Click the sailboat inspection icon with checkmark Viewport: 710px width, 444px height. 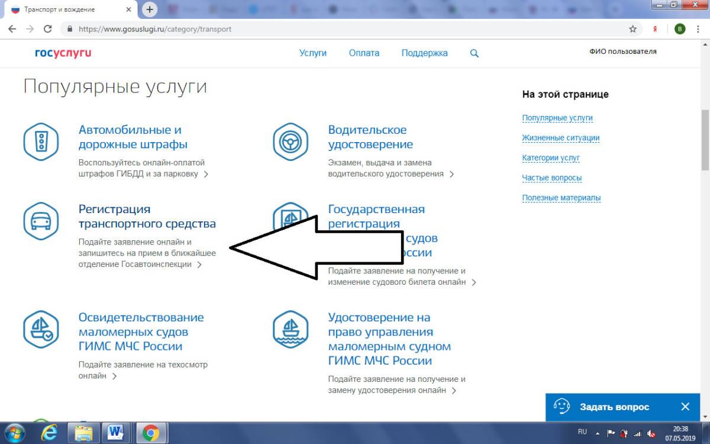pos(41,329)
